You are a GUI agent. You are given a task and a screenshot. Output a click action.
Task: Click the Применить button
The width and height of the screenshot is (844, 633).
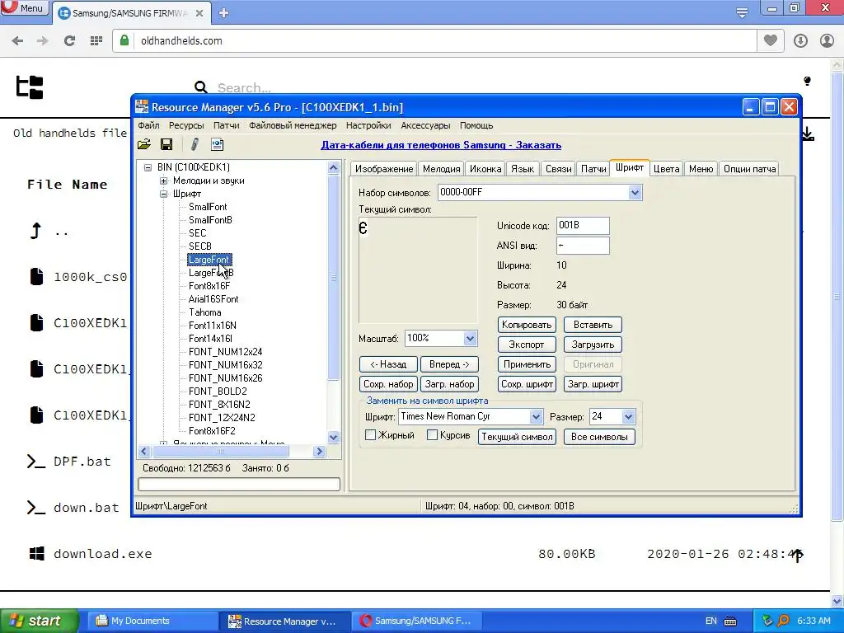[527, 364]
